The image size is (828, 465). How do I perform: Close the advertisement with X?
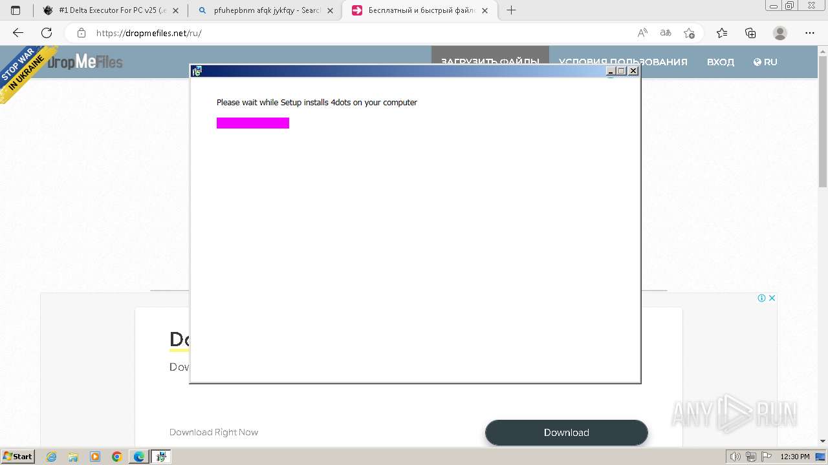pos(772,298)
